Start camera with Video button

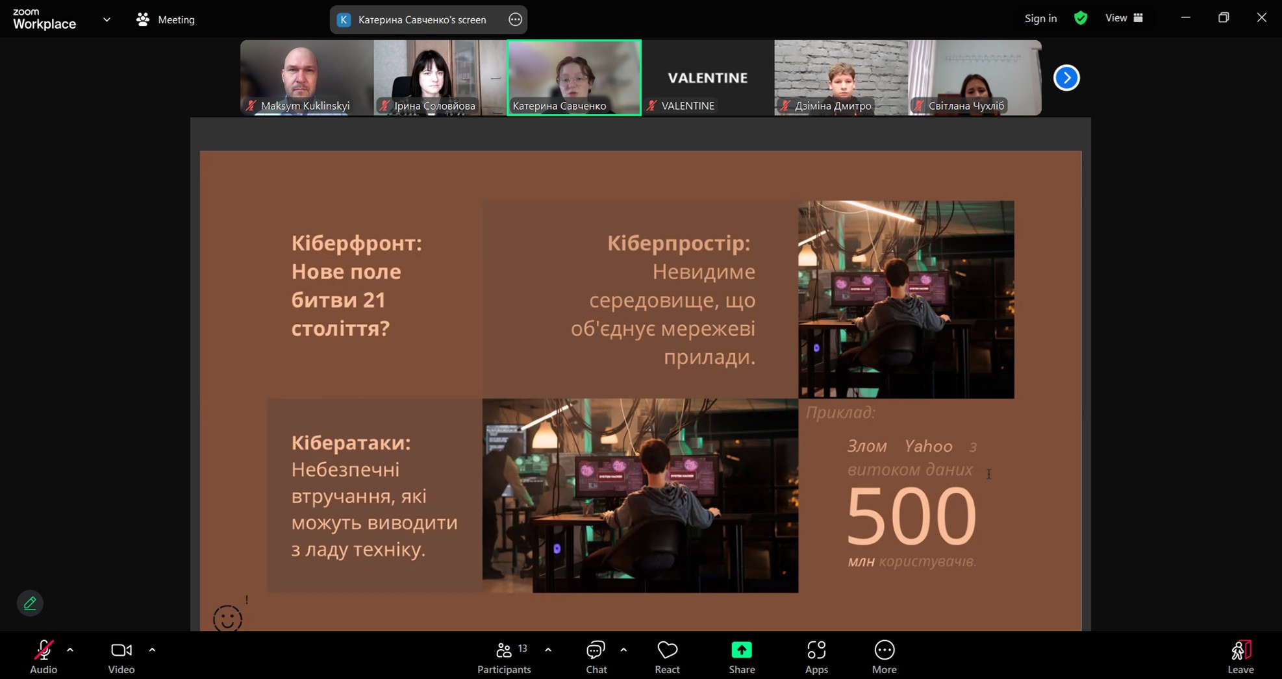coord(121,657)
